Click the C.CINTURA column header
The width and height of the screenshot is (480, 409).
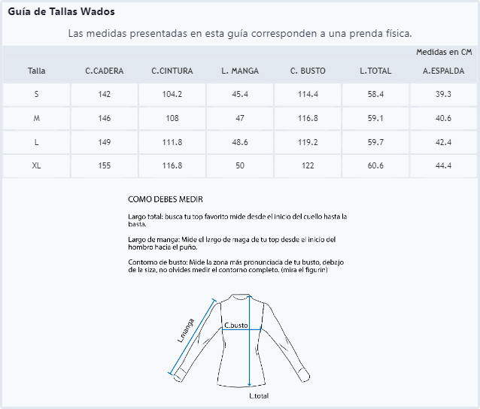point(172,71)
